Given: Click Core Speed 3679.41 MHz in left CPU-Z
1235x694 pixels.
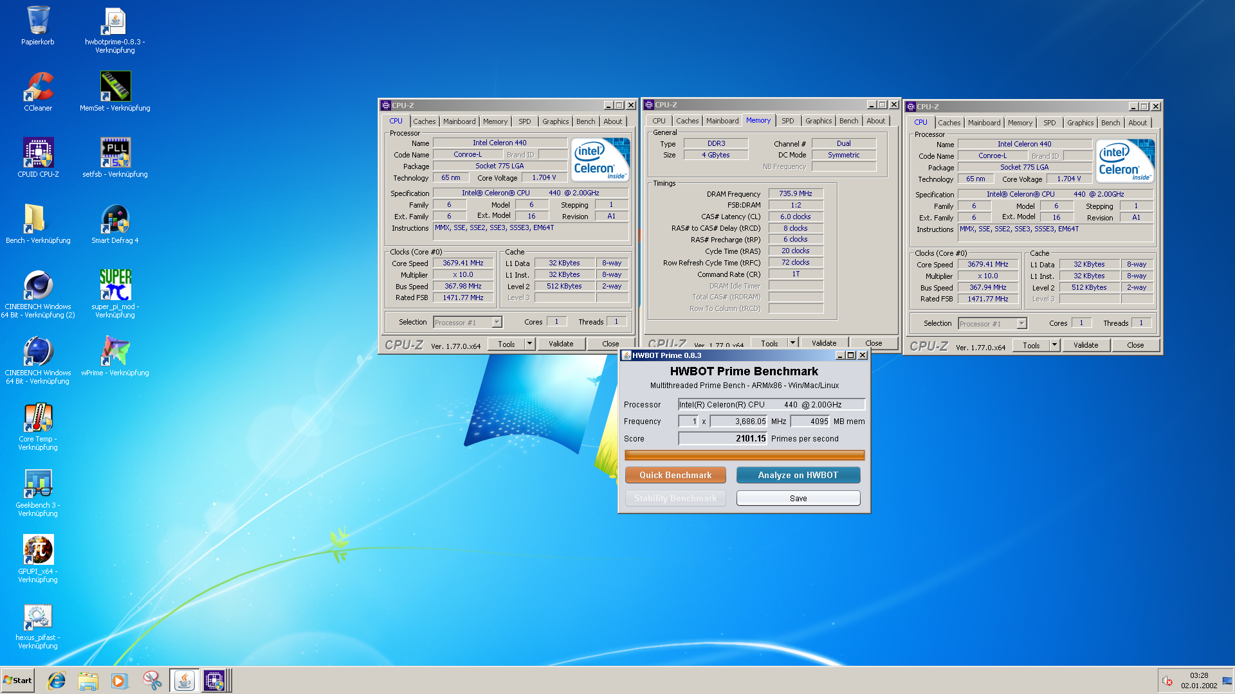Looking at the screenshot, I should [463, 263].
